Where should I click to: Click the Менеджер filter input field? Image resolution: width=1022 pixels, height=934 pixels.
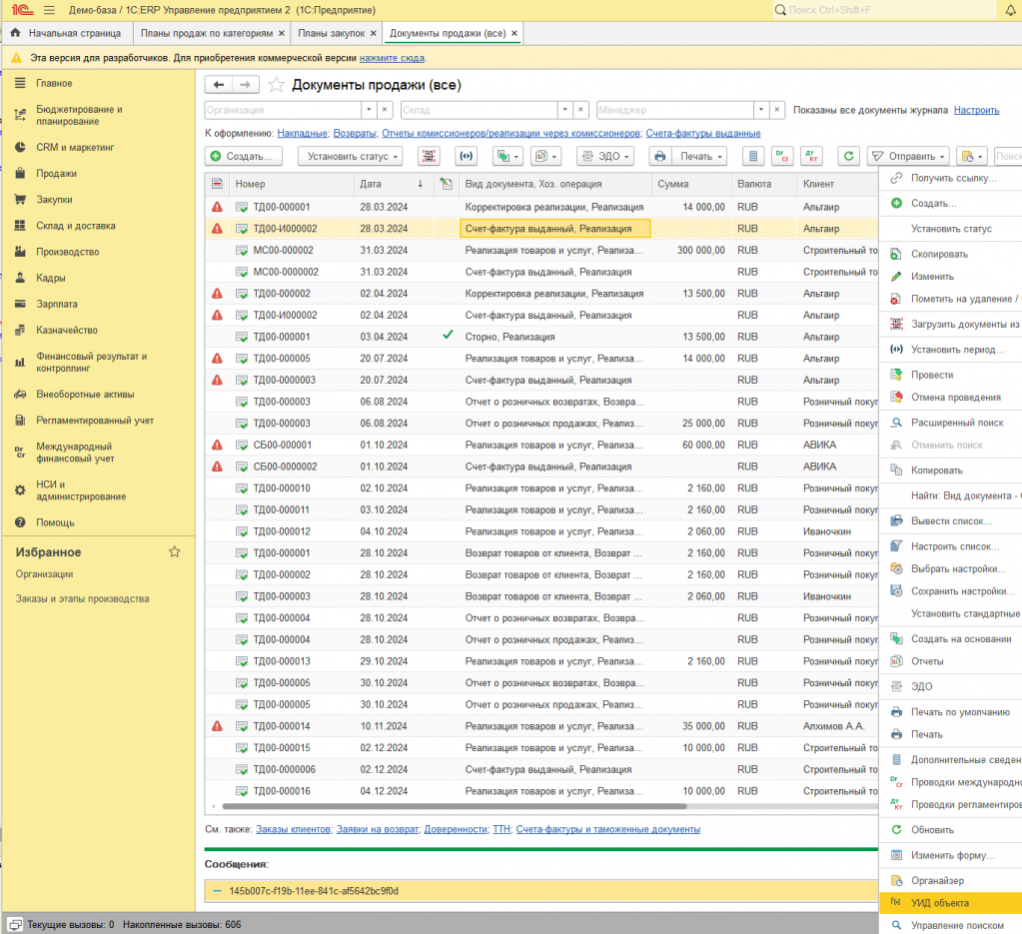pos(675,110)
